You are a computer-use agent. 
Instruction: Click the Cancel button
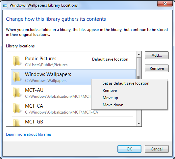[157, 149]
